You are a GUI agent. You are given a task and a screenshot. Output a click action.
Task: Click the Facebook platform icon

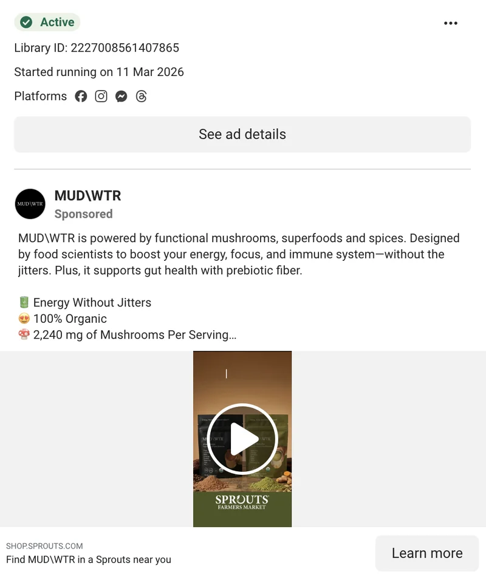click(81, 96)
